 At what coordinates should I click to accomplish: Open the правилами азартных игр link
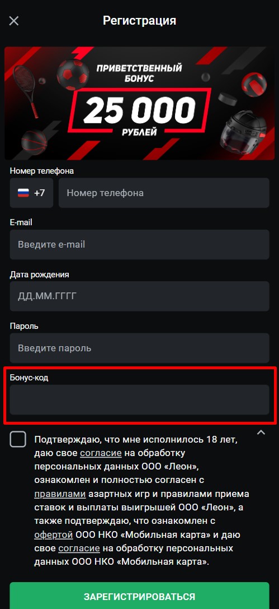pos(60,494)
